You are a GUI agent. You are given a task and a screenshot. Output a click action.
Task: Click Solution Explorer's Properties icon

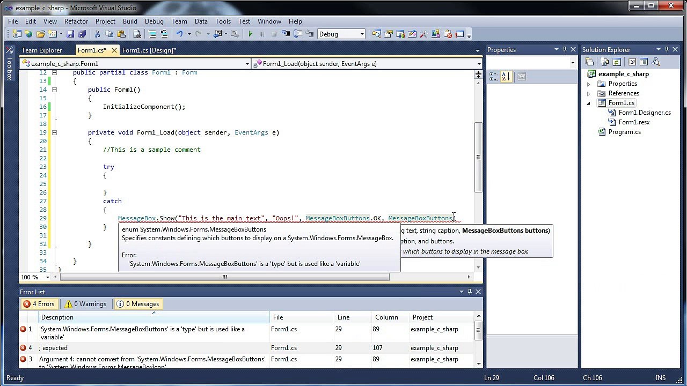coord(589,62)
